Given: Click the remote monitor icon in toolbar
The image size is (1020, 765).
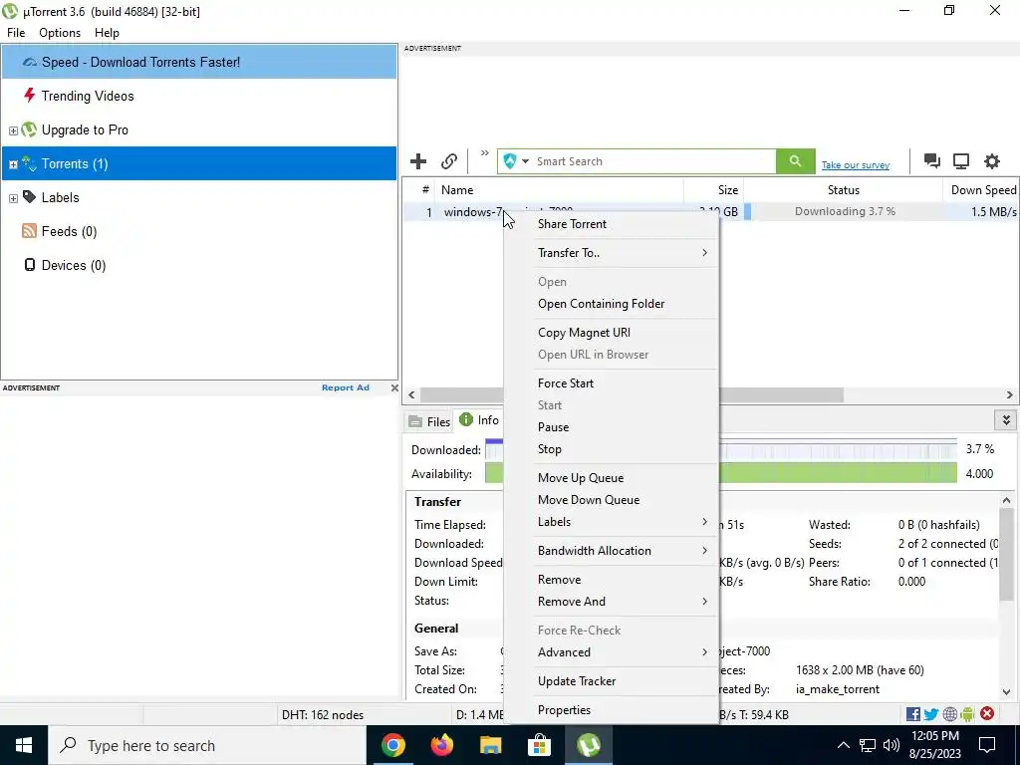Looking at the screenshot, I should [x=961, y=161].
